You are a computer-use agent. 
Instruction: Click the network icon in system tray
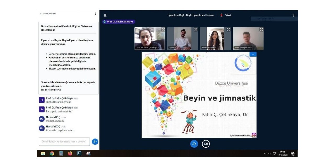(274, 153)
